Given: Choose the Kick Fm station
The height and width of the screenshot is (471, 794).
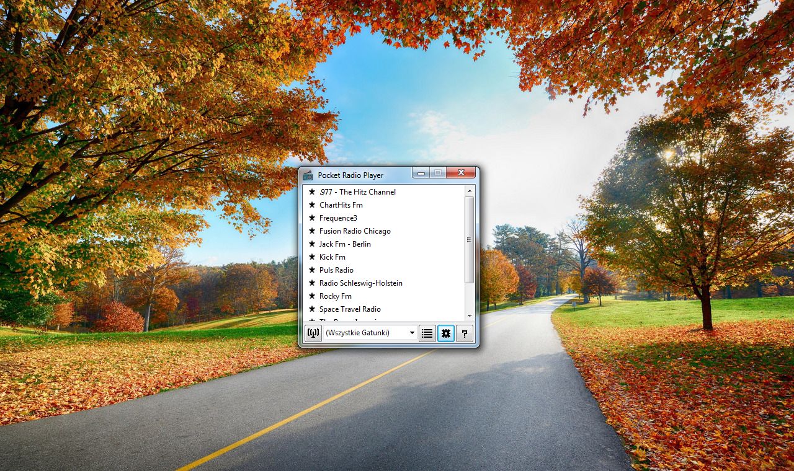Looking at the screenshot, I should click(383, 257).
